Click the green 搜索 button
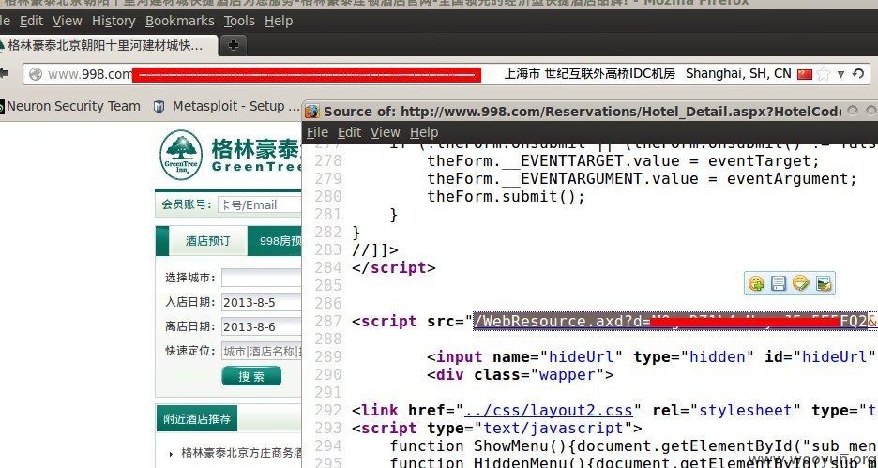 pos(251,376)
